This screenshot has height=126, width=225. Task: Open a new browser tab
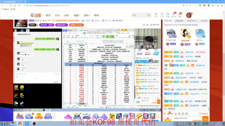(29, 2)
